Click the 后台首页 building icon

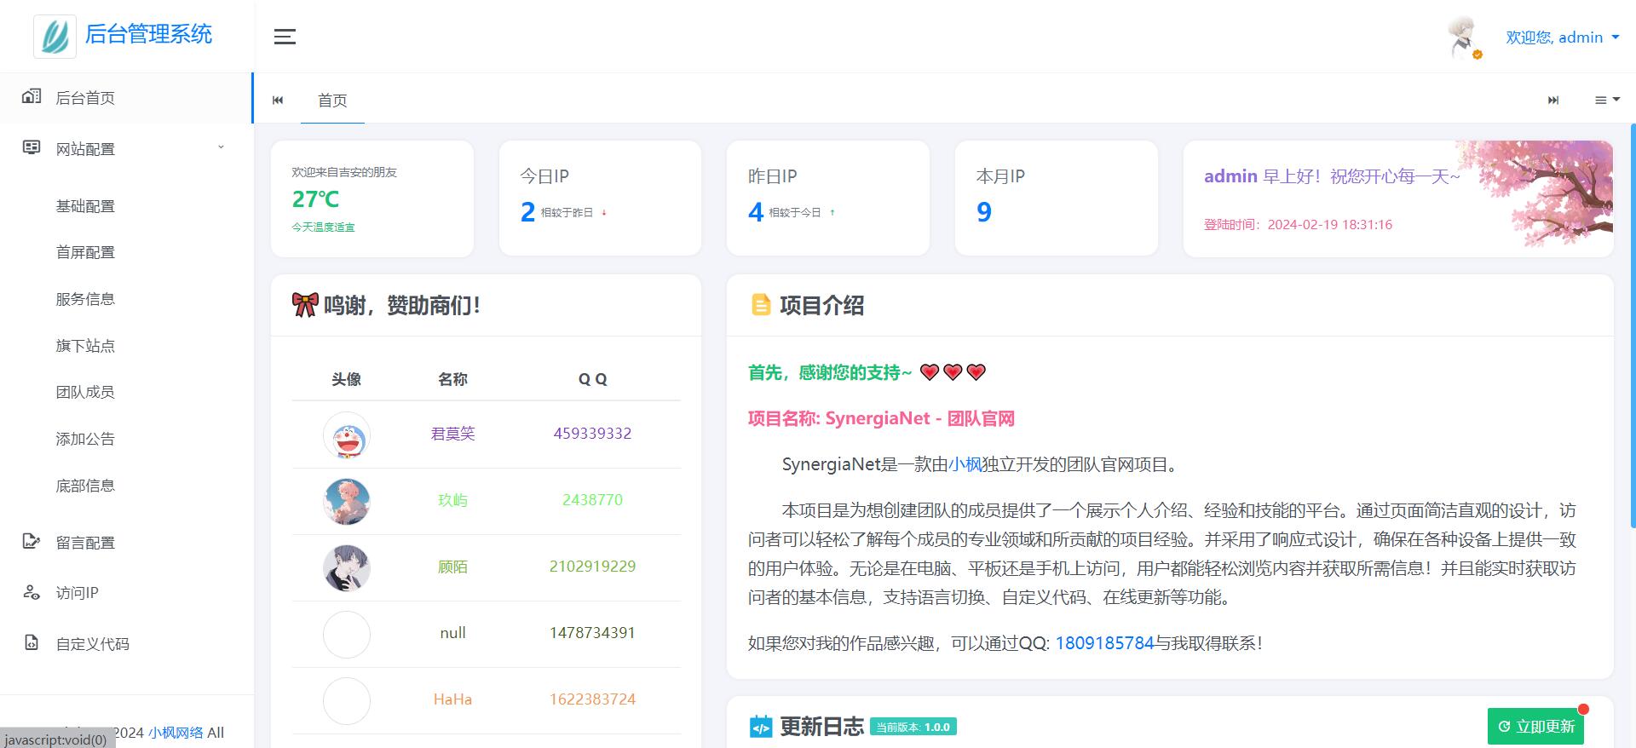click(x=32, y=97)
